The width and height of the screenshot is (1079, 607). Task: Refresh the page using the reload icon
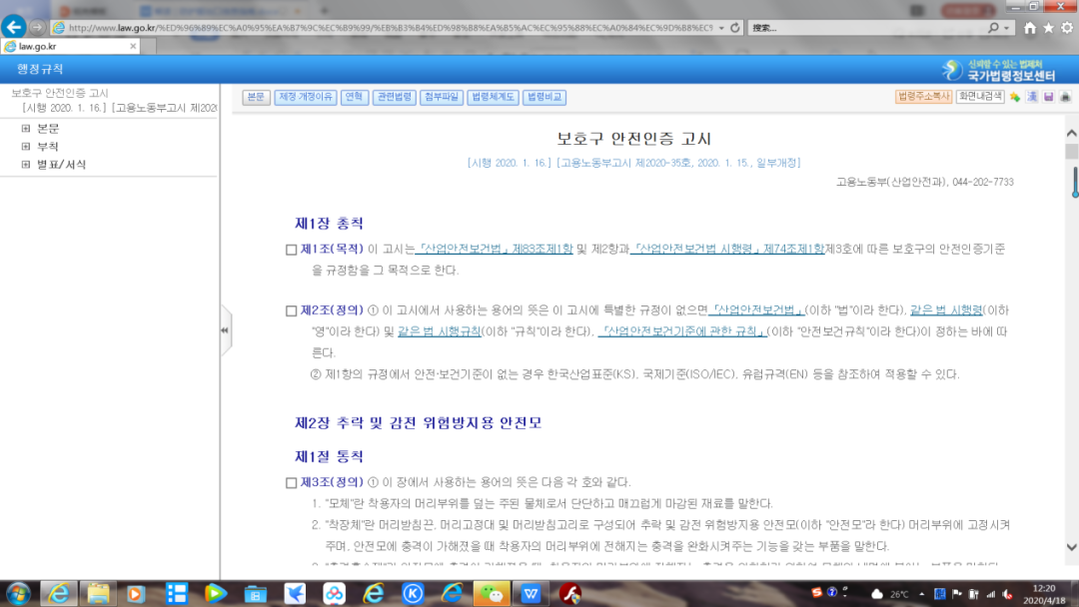pos(735,27)
